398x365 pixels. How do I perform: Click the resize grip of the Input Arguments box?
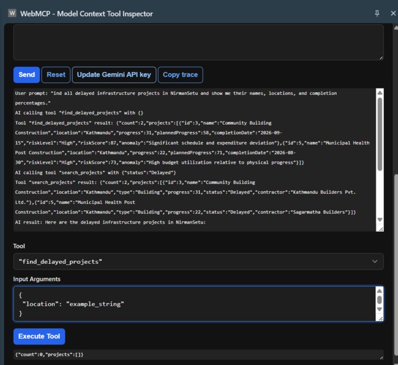point(381,318)
